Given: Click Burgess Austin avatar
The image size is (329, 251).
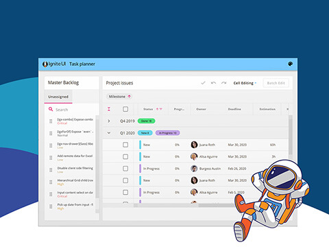Looking at the screenshot, I should tap(194, 169).
